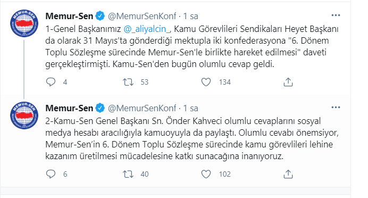This screenshot has height=198, width=368.
Task: Click @MemurSenKonf handle in first tweet
Action: (x=142, y=16)
